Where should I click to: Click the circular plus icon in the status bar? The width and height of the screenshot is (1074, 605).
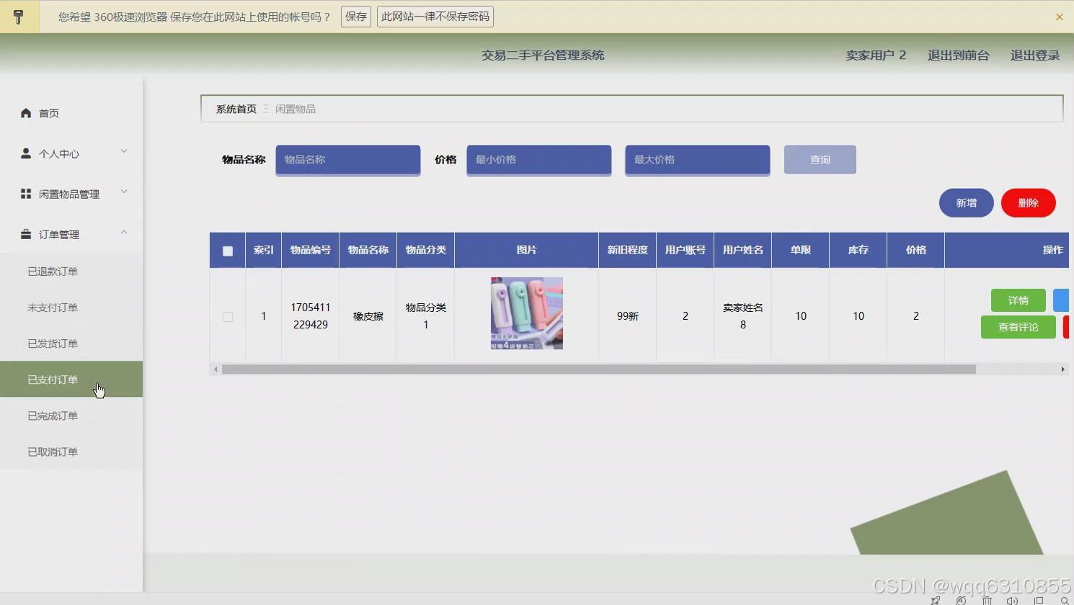(961, 600)
